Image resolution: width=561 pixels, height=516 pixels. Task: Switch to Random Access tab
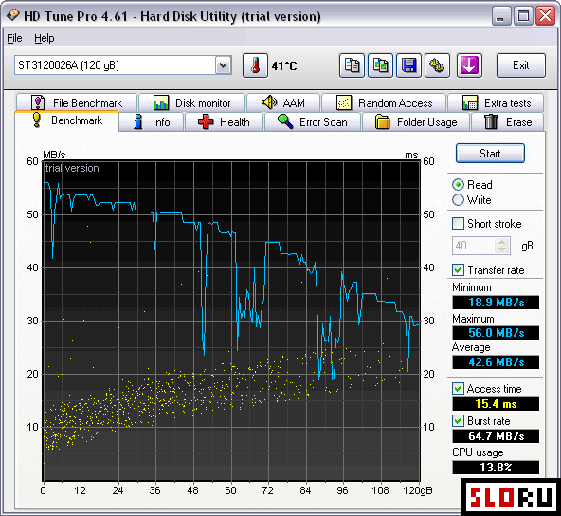(x=384, y=102)
